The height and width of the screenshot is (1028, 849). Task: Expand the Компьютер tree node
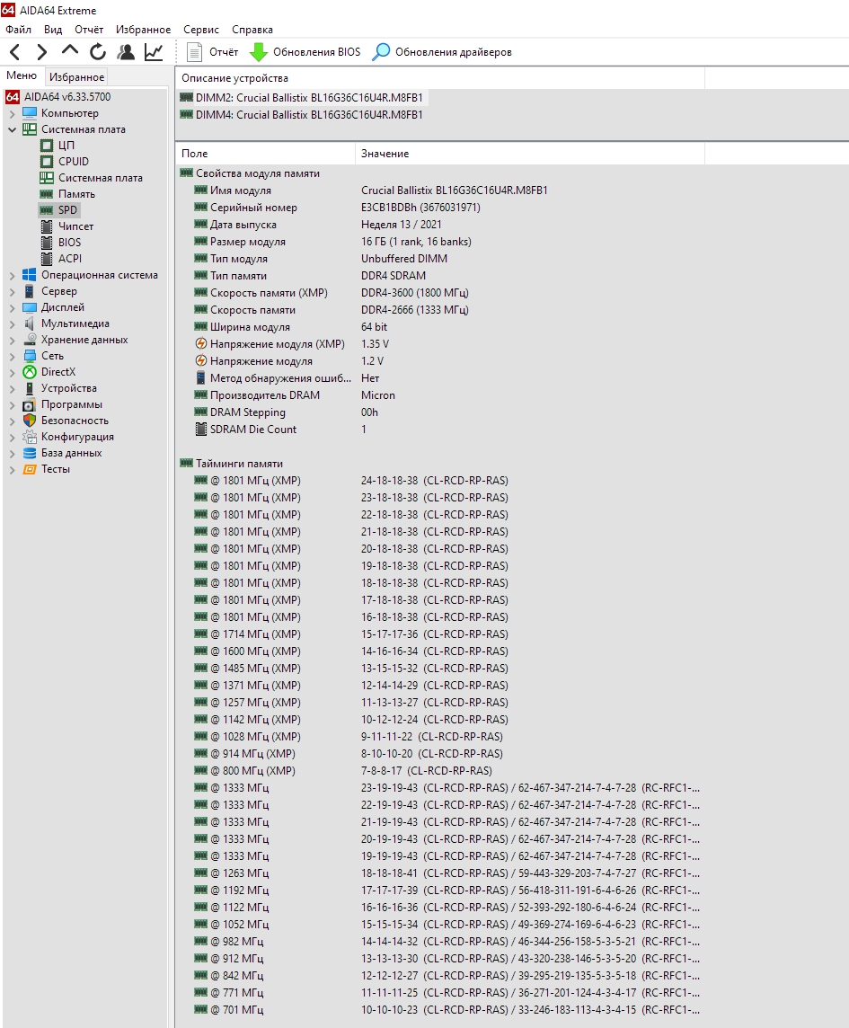click(x=12, y=113)
